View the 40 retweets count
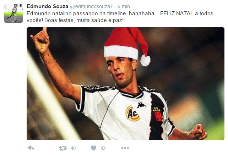 (73, 148)
